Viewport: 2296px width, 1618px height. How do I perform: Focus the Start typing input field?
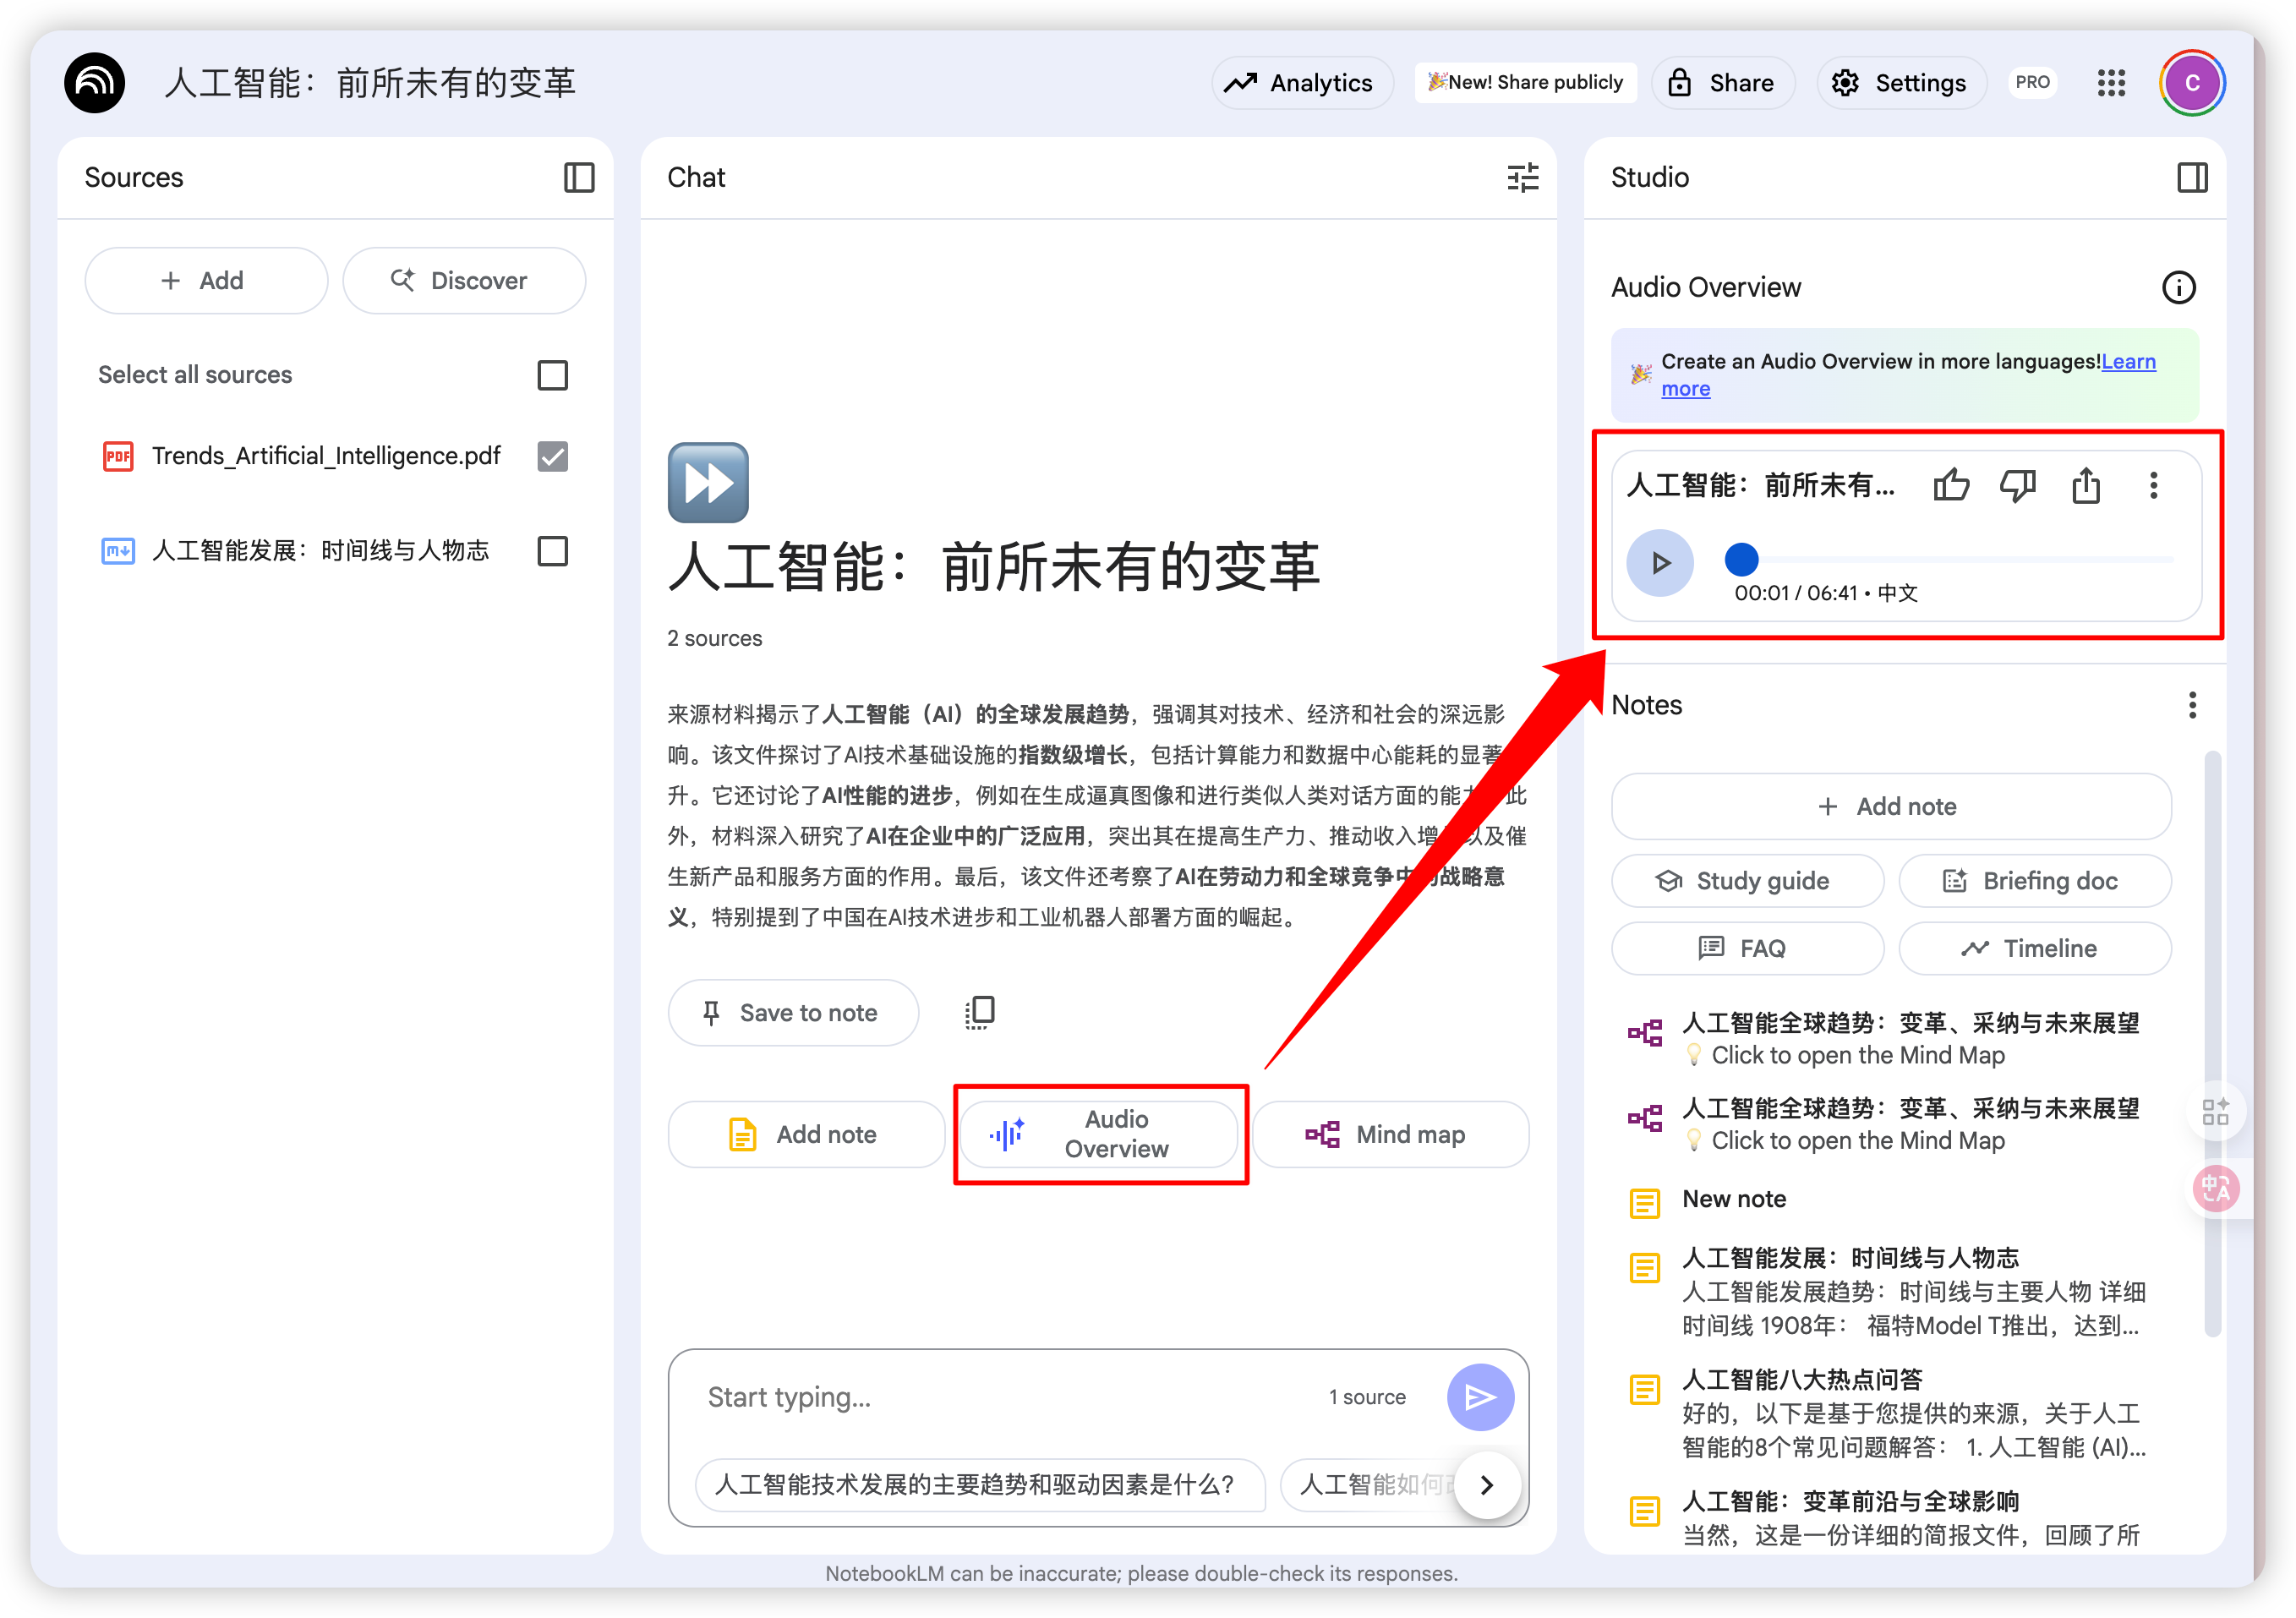pos(1000,1398)
